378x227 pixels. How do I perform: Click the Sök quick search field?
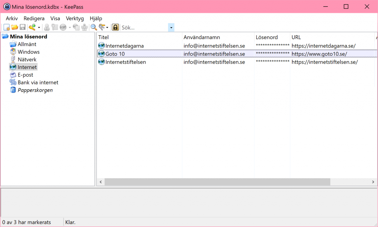144,27
